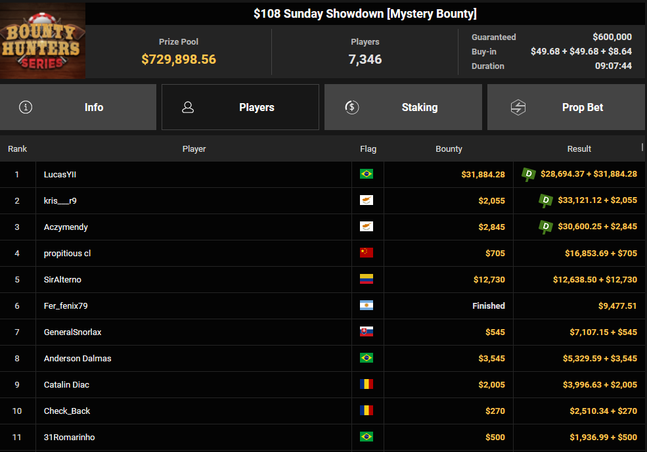The image size is (647, 452).
Task: Select player GeneralSnorlax in the list
Action: (x=72, y=332)
